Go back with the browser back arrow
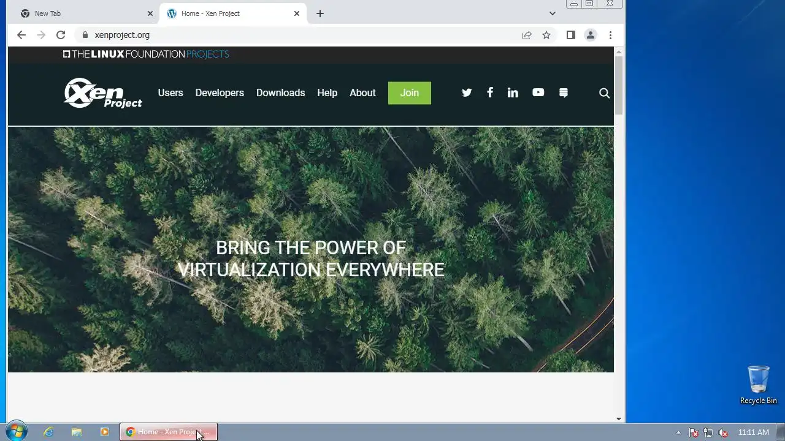785x441 pixels. pos(21,35)
